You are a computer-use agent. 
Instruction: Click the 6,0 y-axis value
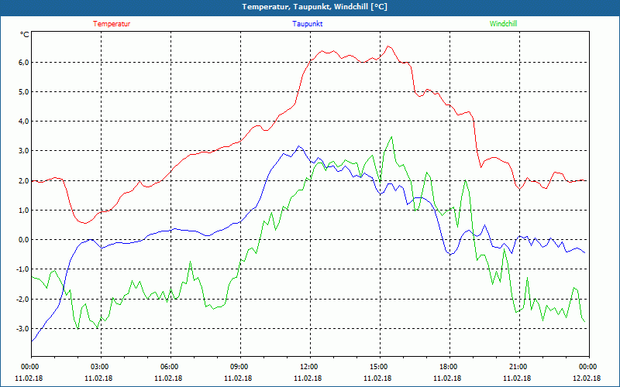[23, 63]
